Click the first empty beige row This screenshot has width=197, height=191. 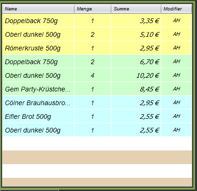tap(97, 157)
